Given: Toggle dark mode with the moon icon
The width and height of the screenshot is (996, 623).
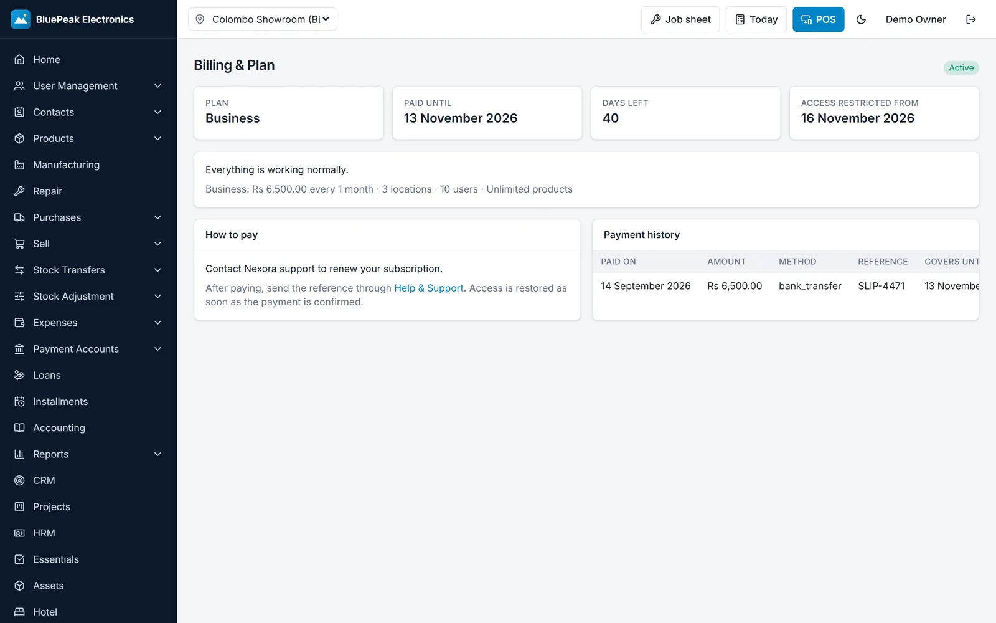Looking at the screenshot, I should (x=861, y=19).
